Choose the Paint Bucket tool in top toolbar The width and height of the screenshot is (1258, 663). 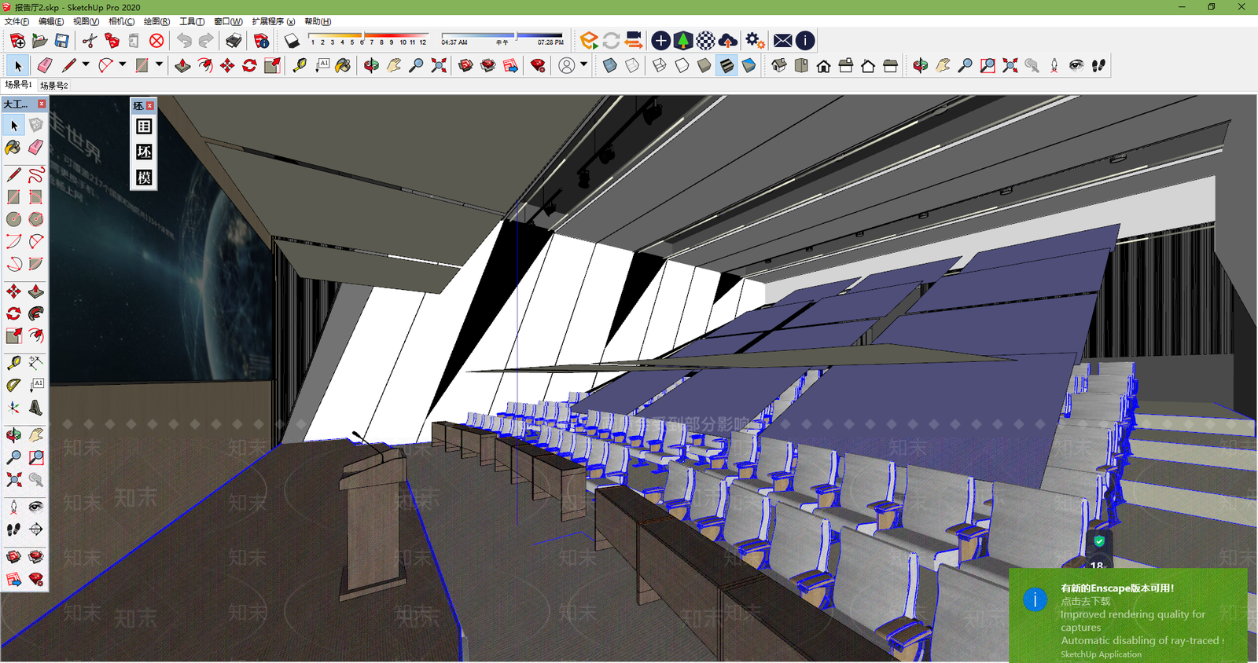(344, 65)
